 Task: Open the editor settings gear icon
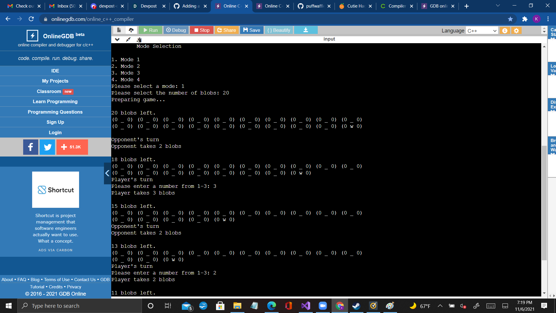point(516,30)
